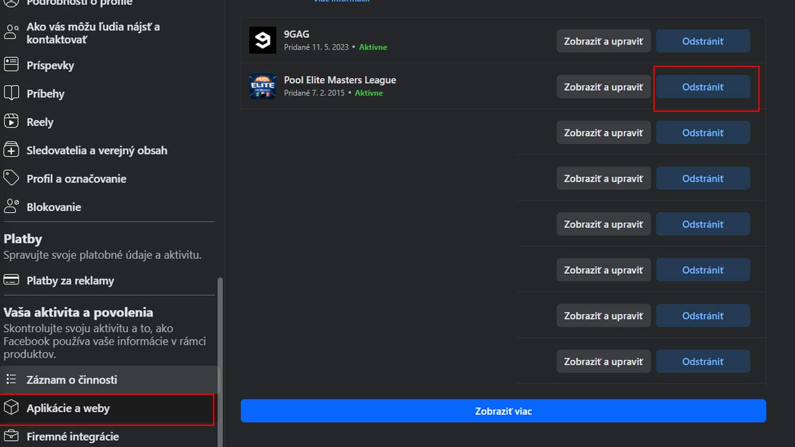Click the Príbehy open-book icon
The image size is (795, 447).
11,93
